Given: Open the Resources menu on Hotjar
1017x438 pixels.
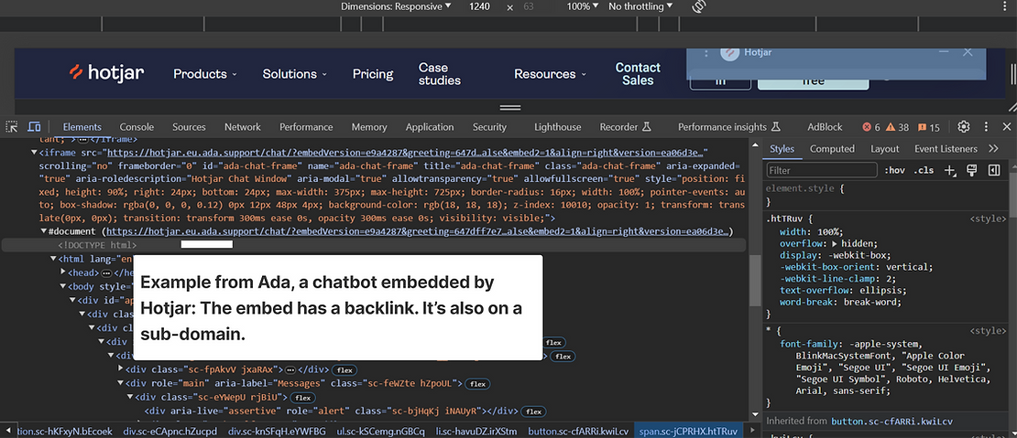Looking at the screenshot, I should tap(550, 74).
